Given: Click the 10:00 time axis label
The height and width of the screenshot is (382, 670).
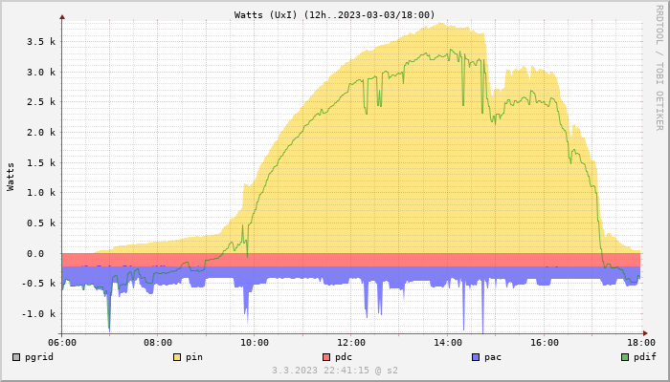Looking at the screenshot, I should [x=255, y=343].
